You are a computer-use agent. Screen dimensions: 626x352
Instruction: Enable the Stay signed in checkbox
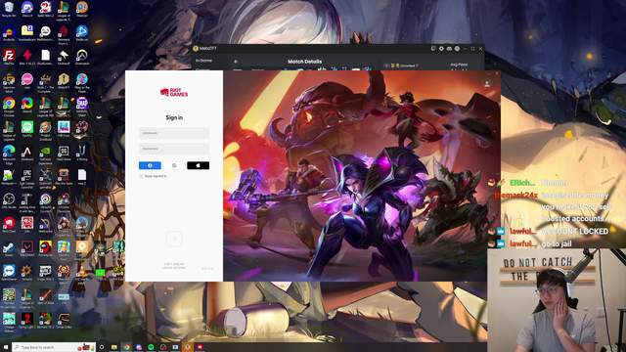click(141, 176)
